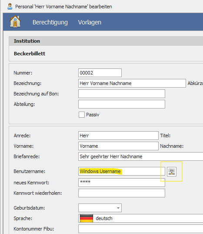Click the Briefanrede text field
203x234 pixels.
[x=141, y=156]
